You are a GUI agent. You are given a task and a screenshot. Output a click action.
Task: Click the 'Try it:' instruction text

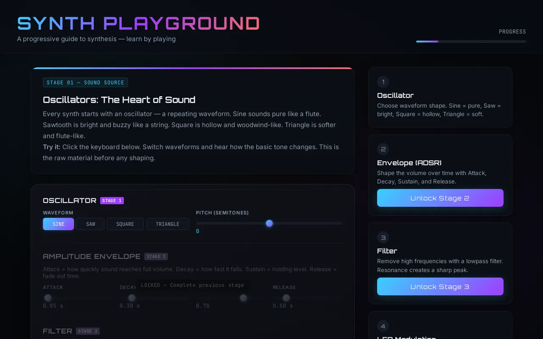coord(52,147)
